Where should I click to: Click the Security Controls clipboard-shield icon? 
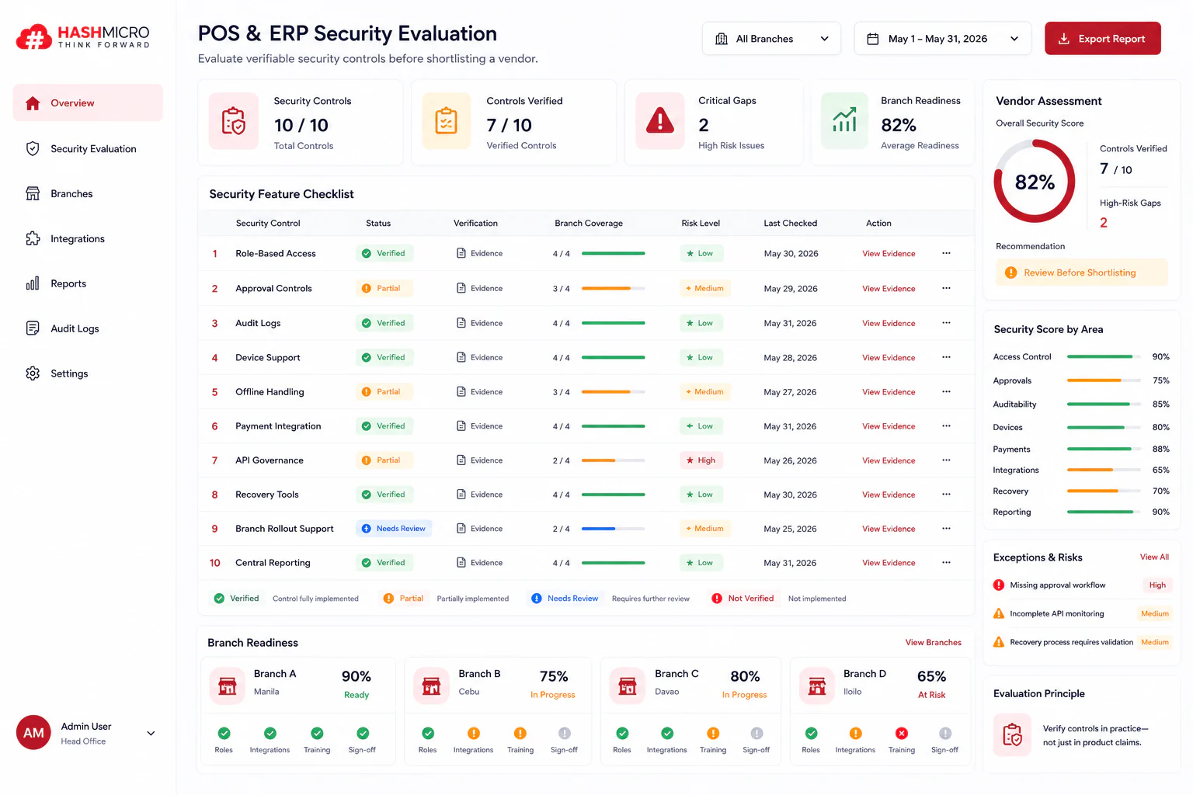pos(233,121)
